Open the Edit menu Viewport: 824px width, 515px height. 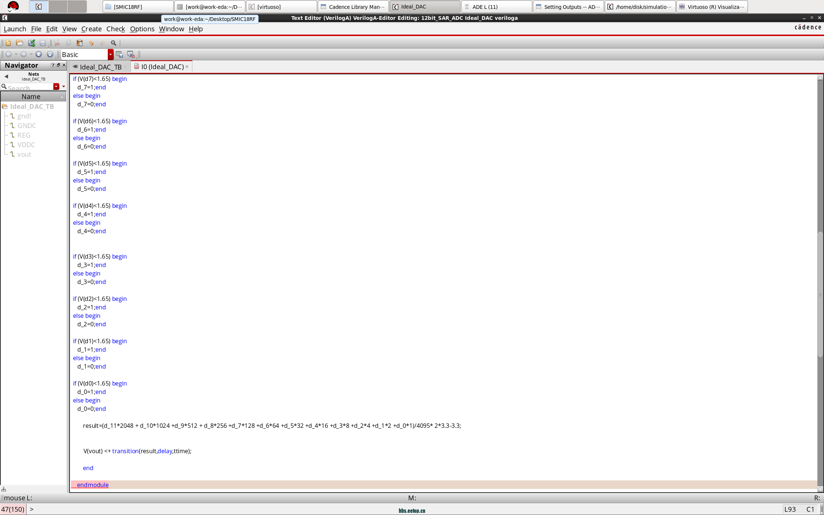click(x=52, y=29)
